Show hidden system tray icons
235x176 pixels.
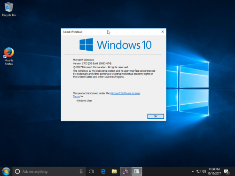point(193,171)
